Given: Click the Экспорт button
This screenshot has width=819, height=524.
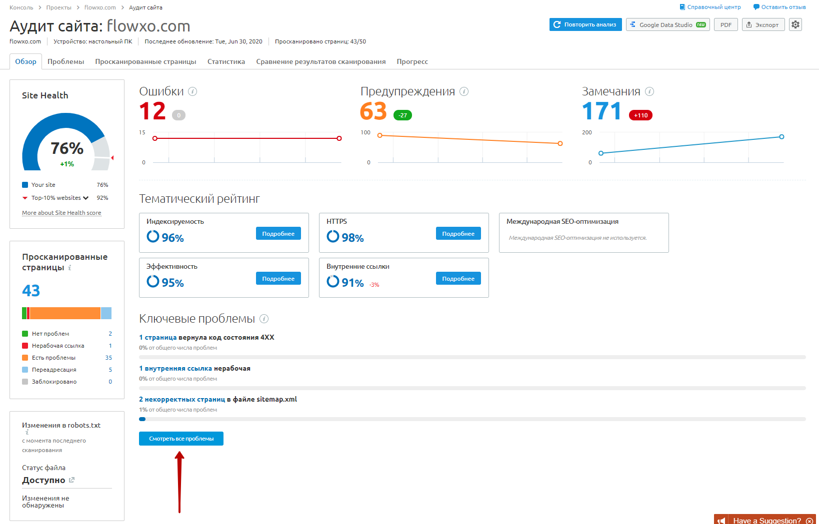Looking at the screenshot, I should pyautogui.click(x=763, y=24).
